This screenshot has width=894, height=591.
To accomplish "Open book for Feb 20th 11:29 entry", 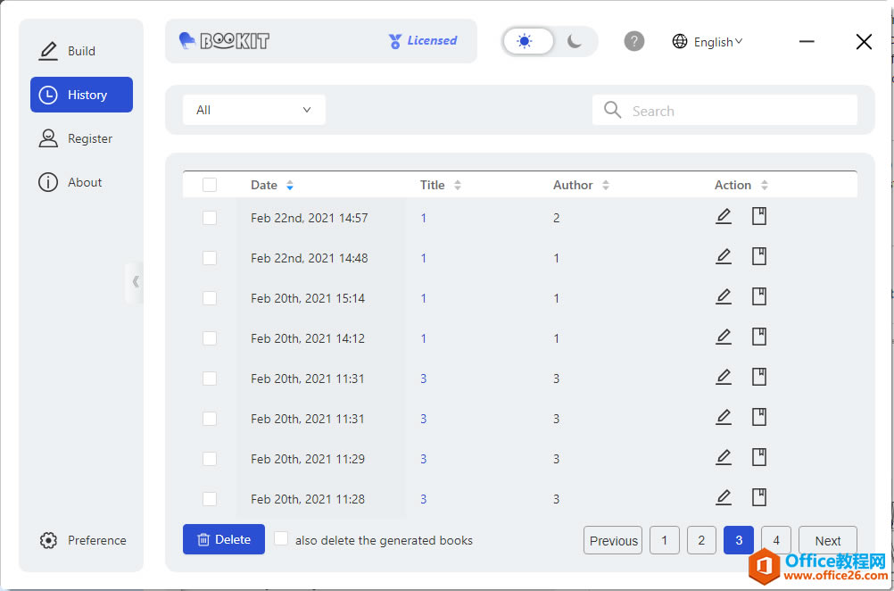I will click(x=759, y=457).
